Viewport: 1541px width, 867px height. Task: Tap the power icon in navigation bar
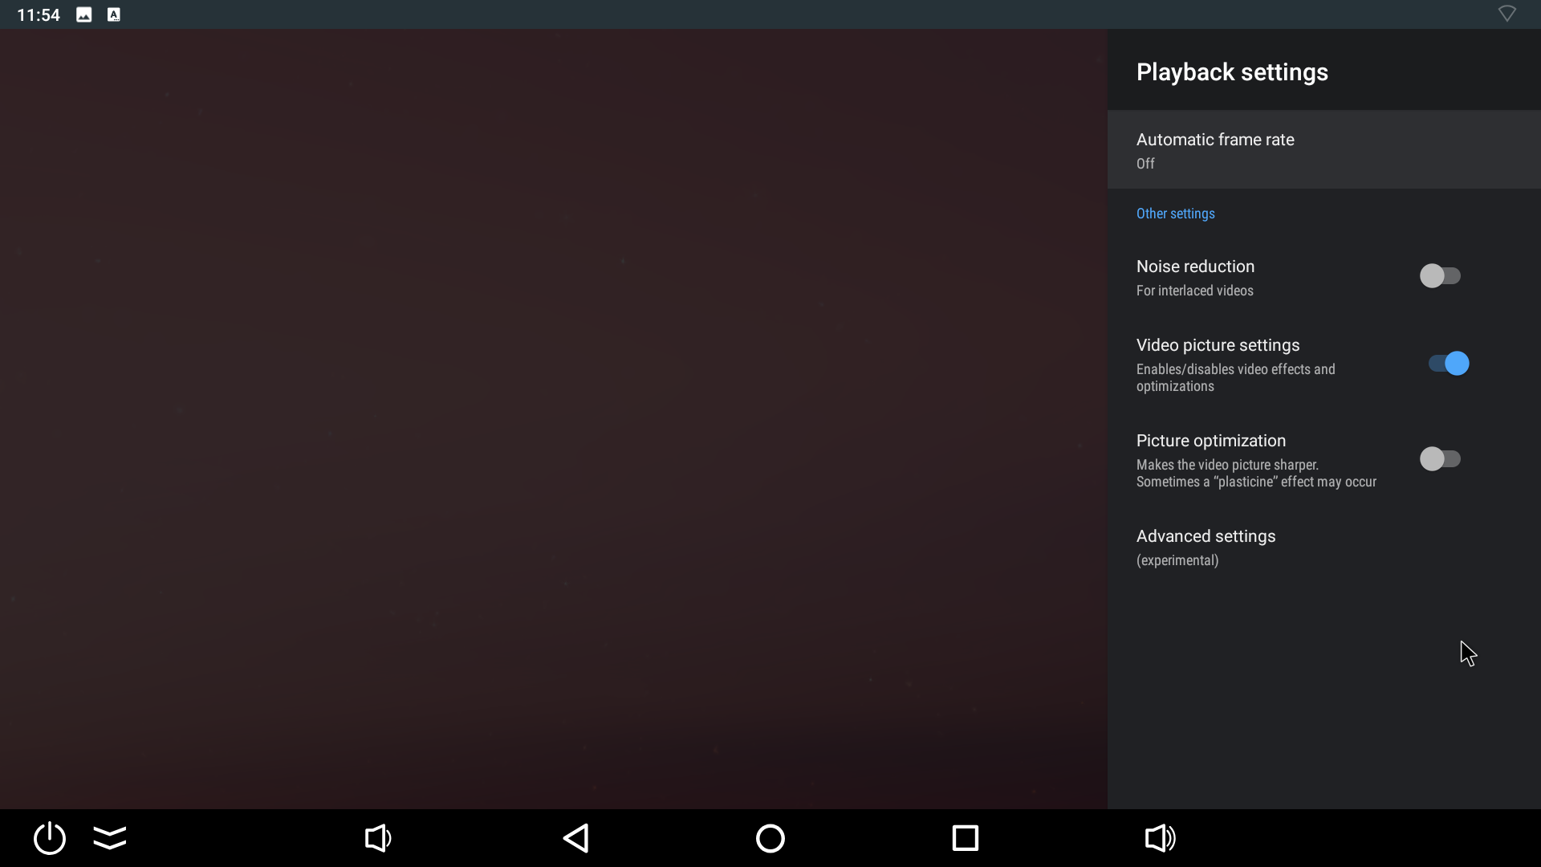(x=50, y=838)
